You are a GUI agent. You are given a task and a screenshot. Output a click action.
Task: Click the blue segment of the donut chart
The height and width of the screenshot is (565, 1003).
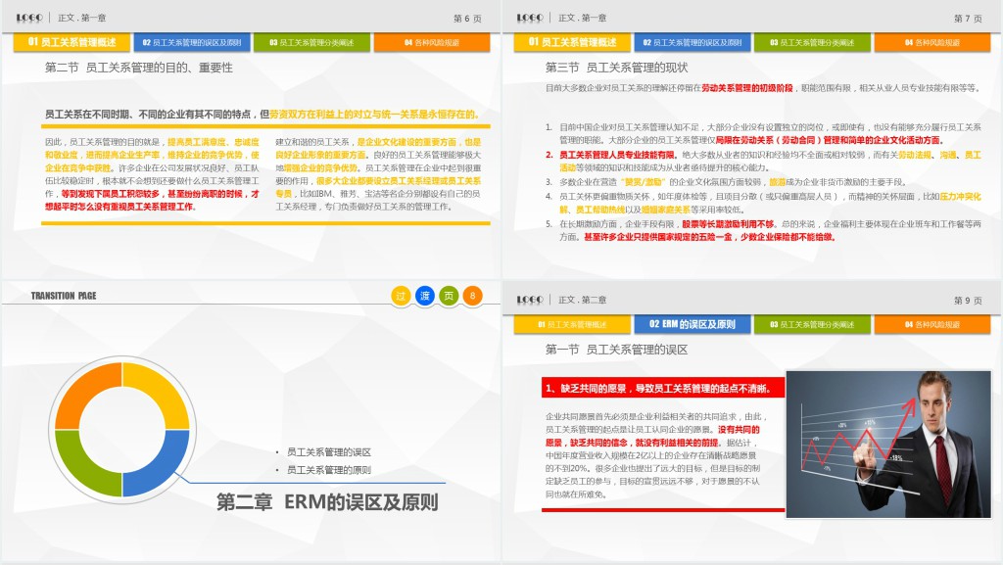165,472
